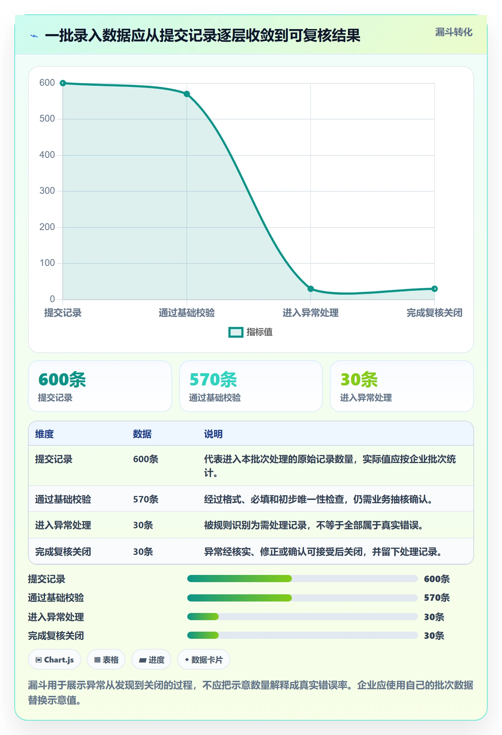Viewport: 502px width, 735px height.
Task: Click the 进入异常处理 data point on the chart
Action: click(x=311, y=289)
